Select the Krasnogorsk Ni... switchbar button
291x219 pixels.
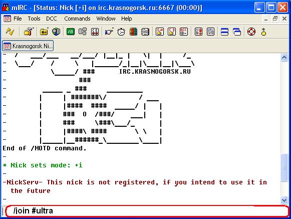click(x=28, y=46)
